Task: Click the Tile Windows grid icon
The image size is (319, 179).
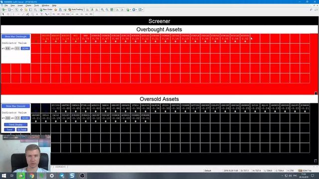Action: (112, 9)
